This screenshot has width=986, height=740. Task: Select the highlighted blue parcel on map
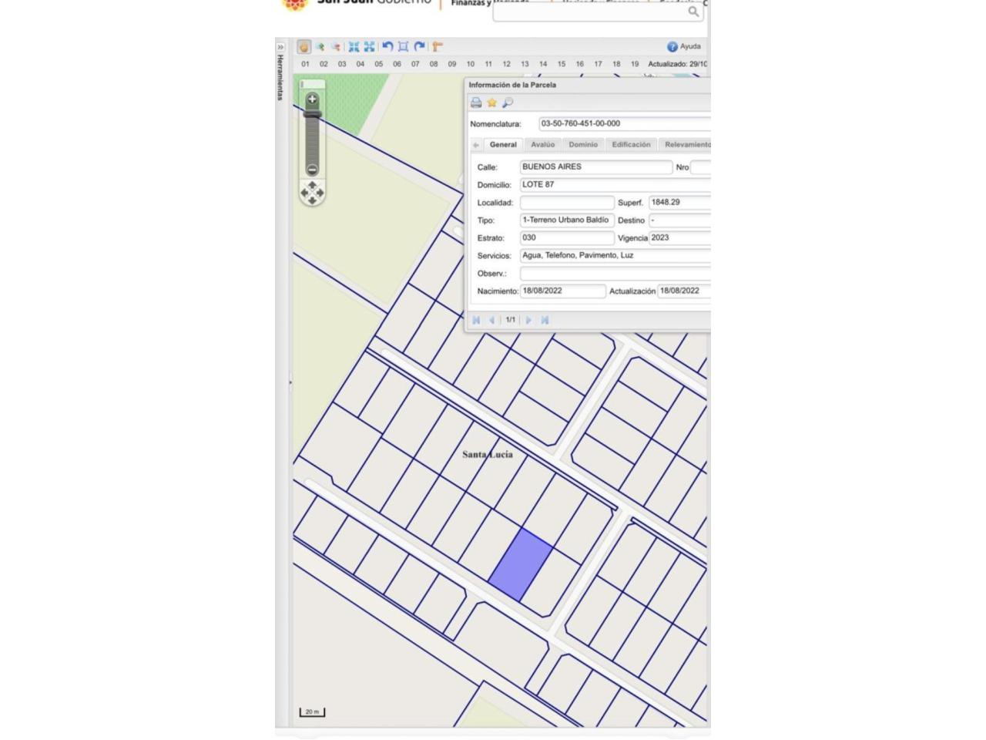pos(521,565)
